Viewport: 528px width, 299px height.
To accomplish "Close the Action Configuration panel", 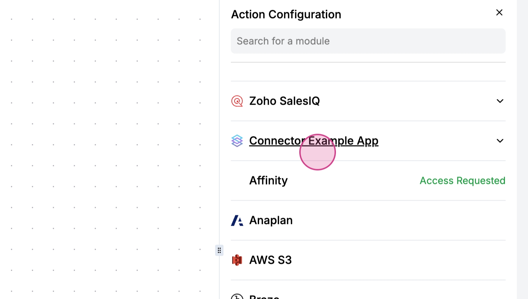I will tap(499, 13).
